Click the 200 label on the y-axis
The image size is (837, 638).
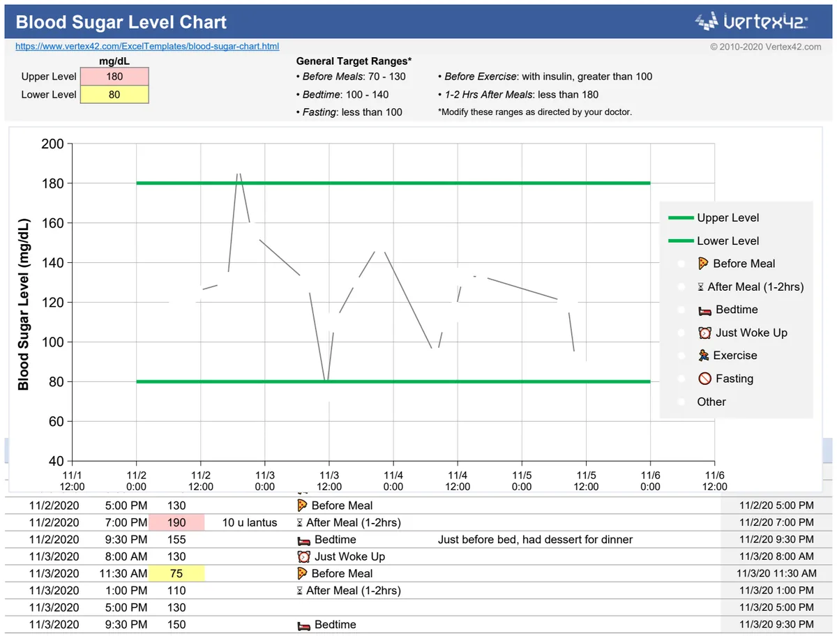click(53, 144)
